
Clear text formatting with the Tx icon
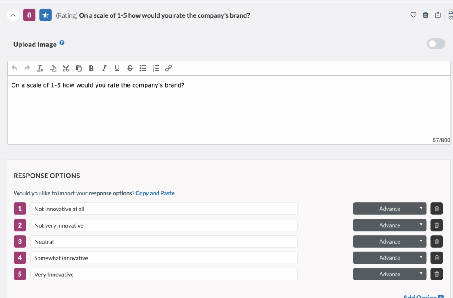tap(39, 68)
